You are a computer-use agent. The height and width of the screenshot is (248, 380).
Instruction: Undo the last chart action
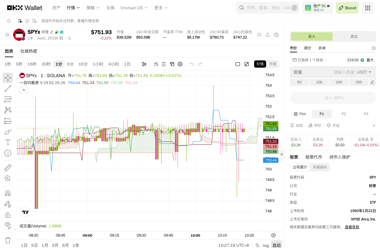pyautogui.click(x=192, y=64)
